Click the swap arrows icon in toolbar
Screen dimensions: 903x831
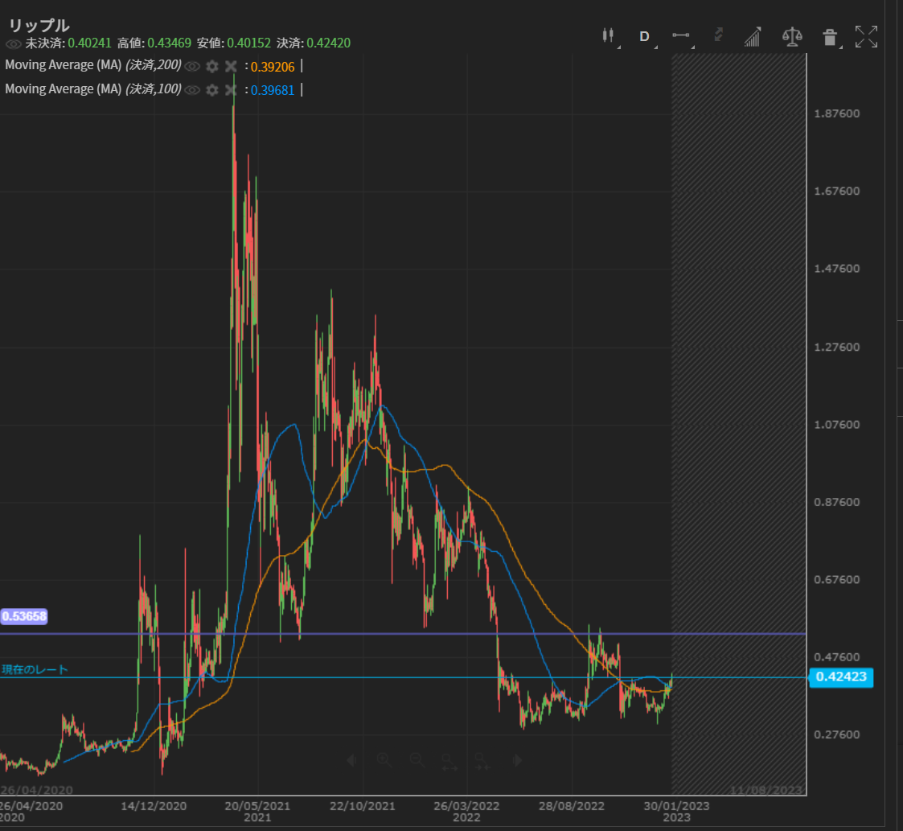pyautogui.click(x=718, y=35)
